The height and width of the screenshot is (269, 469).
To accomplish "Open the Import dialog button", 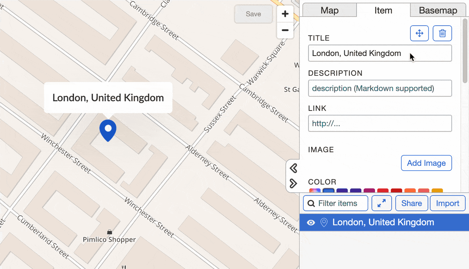I will click(x=447, y=203).
